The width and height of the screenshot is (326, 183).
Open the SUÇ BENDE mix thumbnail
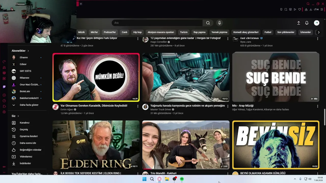point(276,77)
